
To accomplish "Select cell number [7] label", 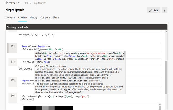I will pyautogui.click(x=13, y=62).
